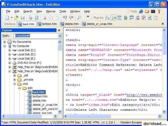Click the New document icon
168x126 pixels.
coord(7,18)
